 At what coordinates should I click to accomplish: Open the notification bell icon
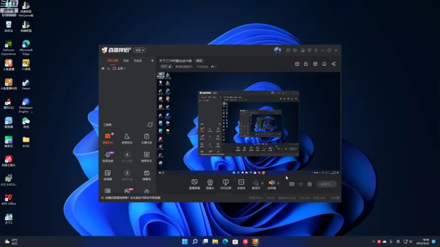click(324, 64)
